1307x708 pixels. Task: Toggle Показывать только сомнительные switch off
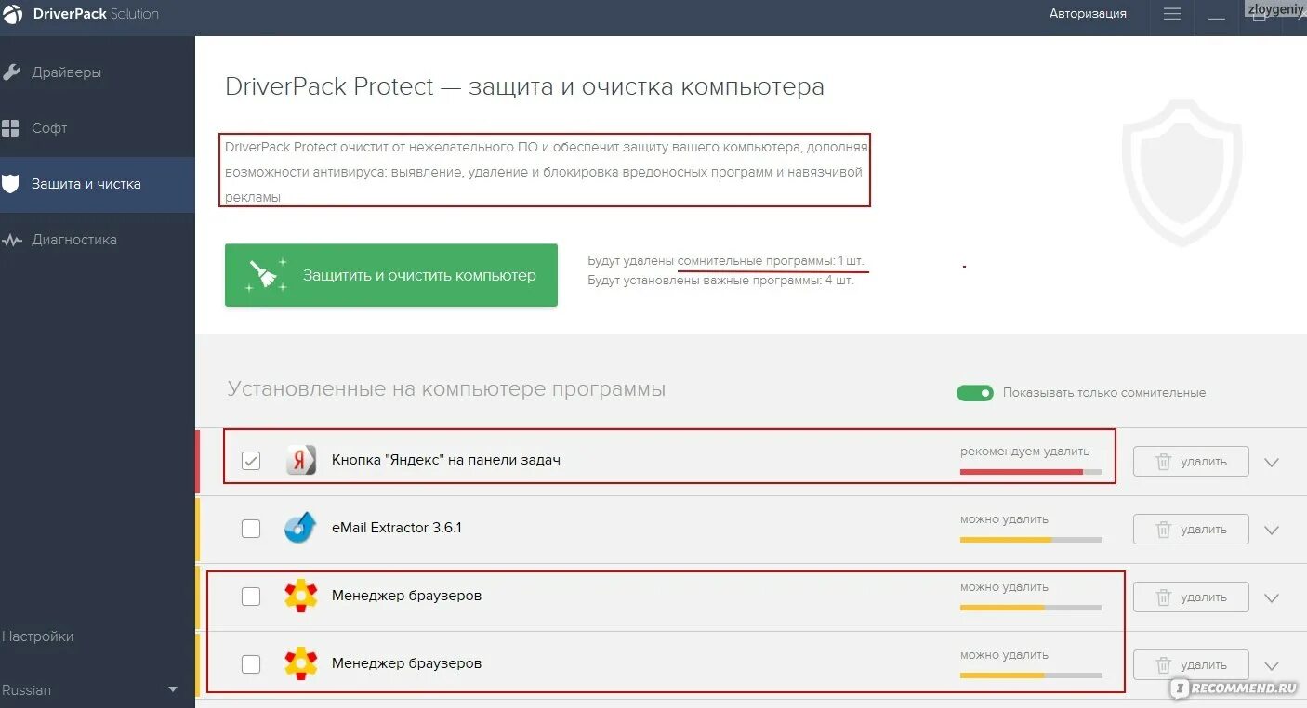coord(975,393)
